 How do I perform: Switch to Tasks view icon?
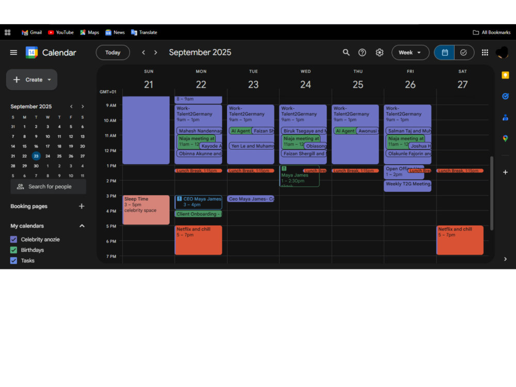[x=464, y=52]
